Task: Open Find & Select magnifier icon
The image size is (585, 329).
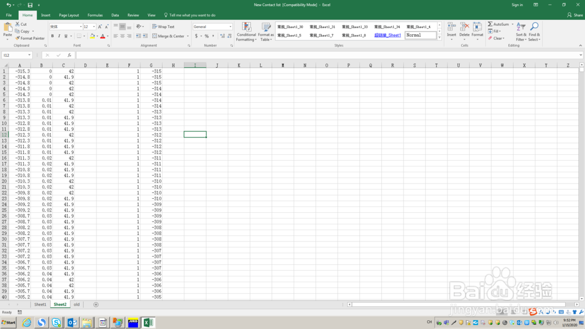Action: tap(534, 26)
